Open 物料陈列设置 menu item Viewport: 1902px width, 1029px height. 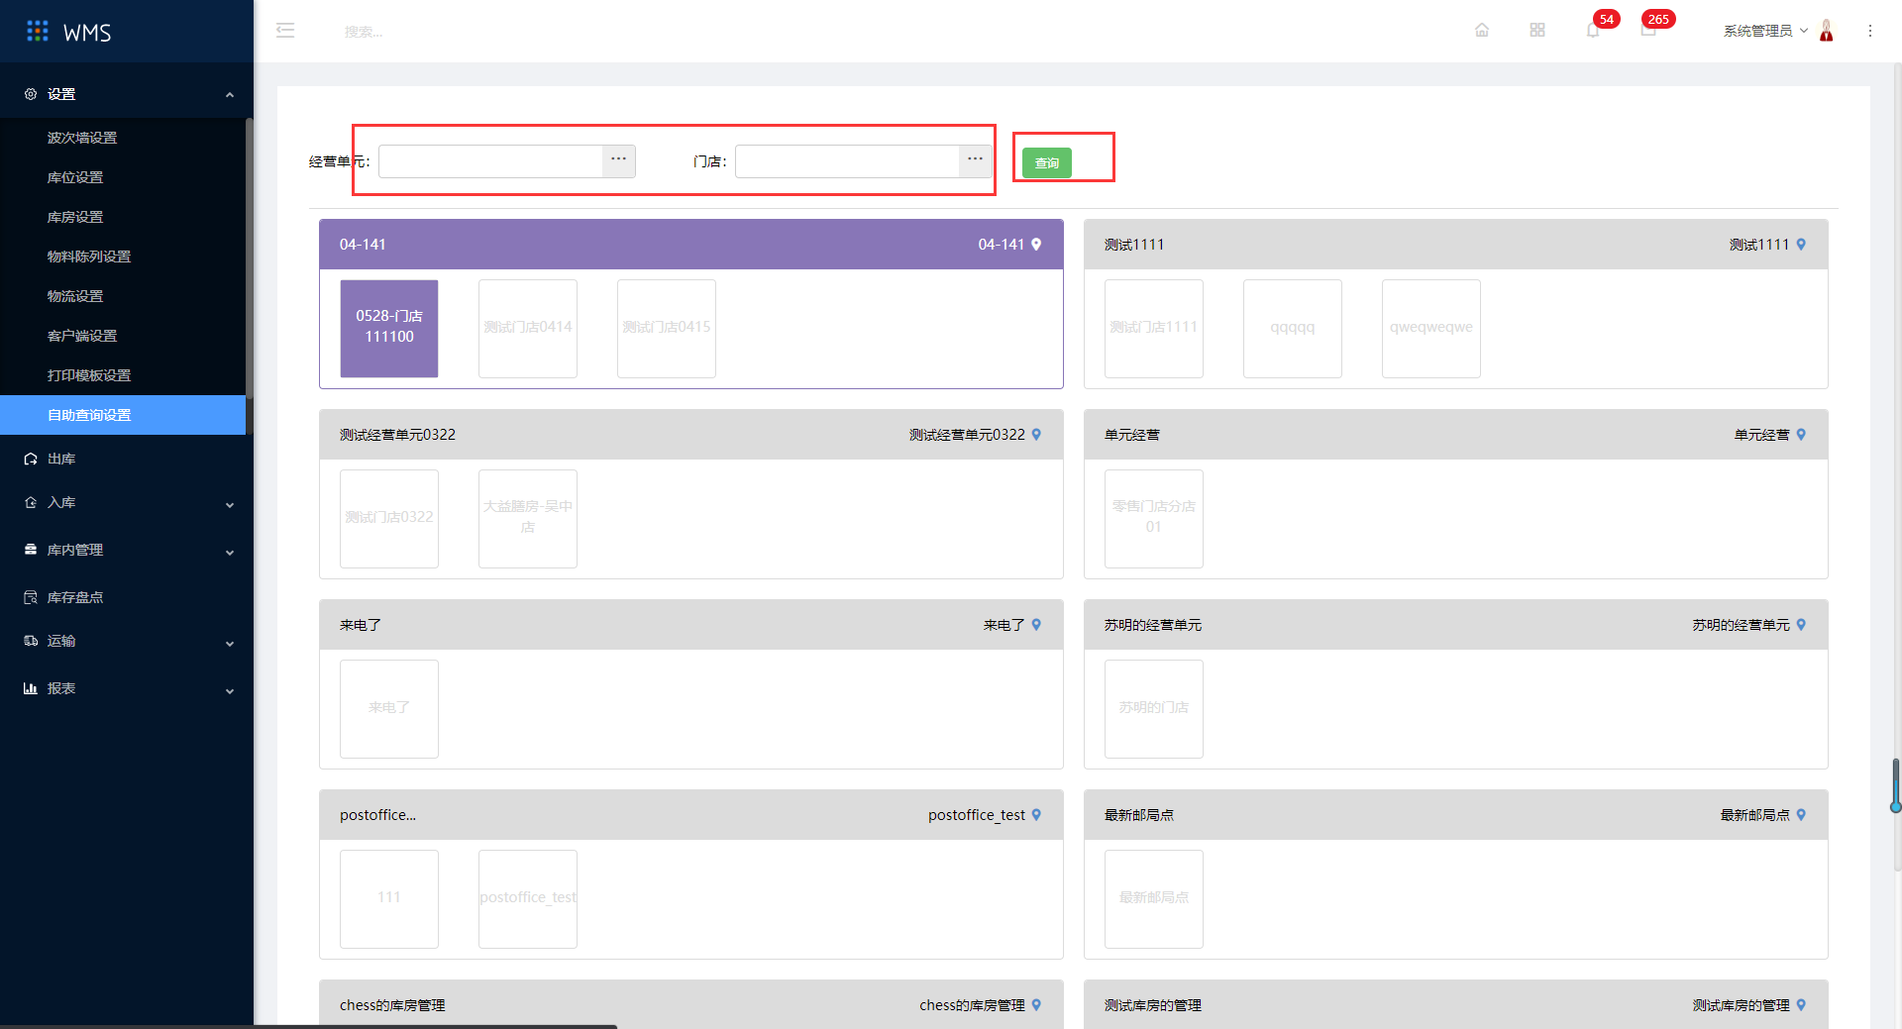pyautogui.click(x=123, y=257)
